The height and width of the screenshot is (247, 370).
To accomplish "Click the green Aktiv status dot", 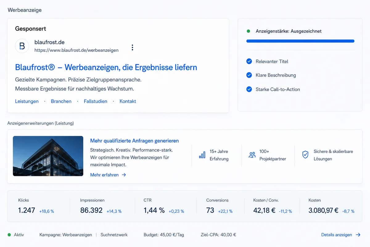I will pyautogui.click(x=9, y=235).
